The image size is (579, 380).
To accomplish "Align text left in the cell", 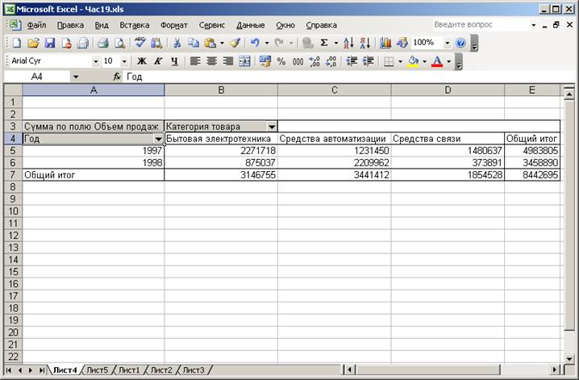I will pos(195,61).
